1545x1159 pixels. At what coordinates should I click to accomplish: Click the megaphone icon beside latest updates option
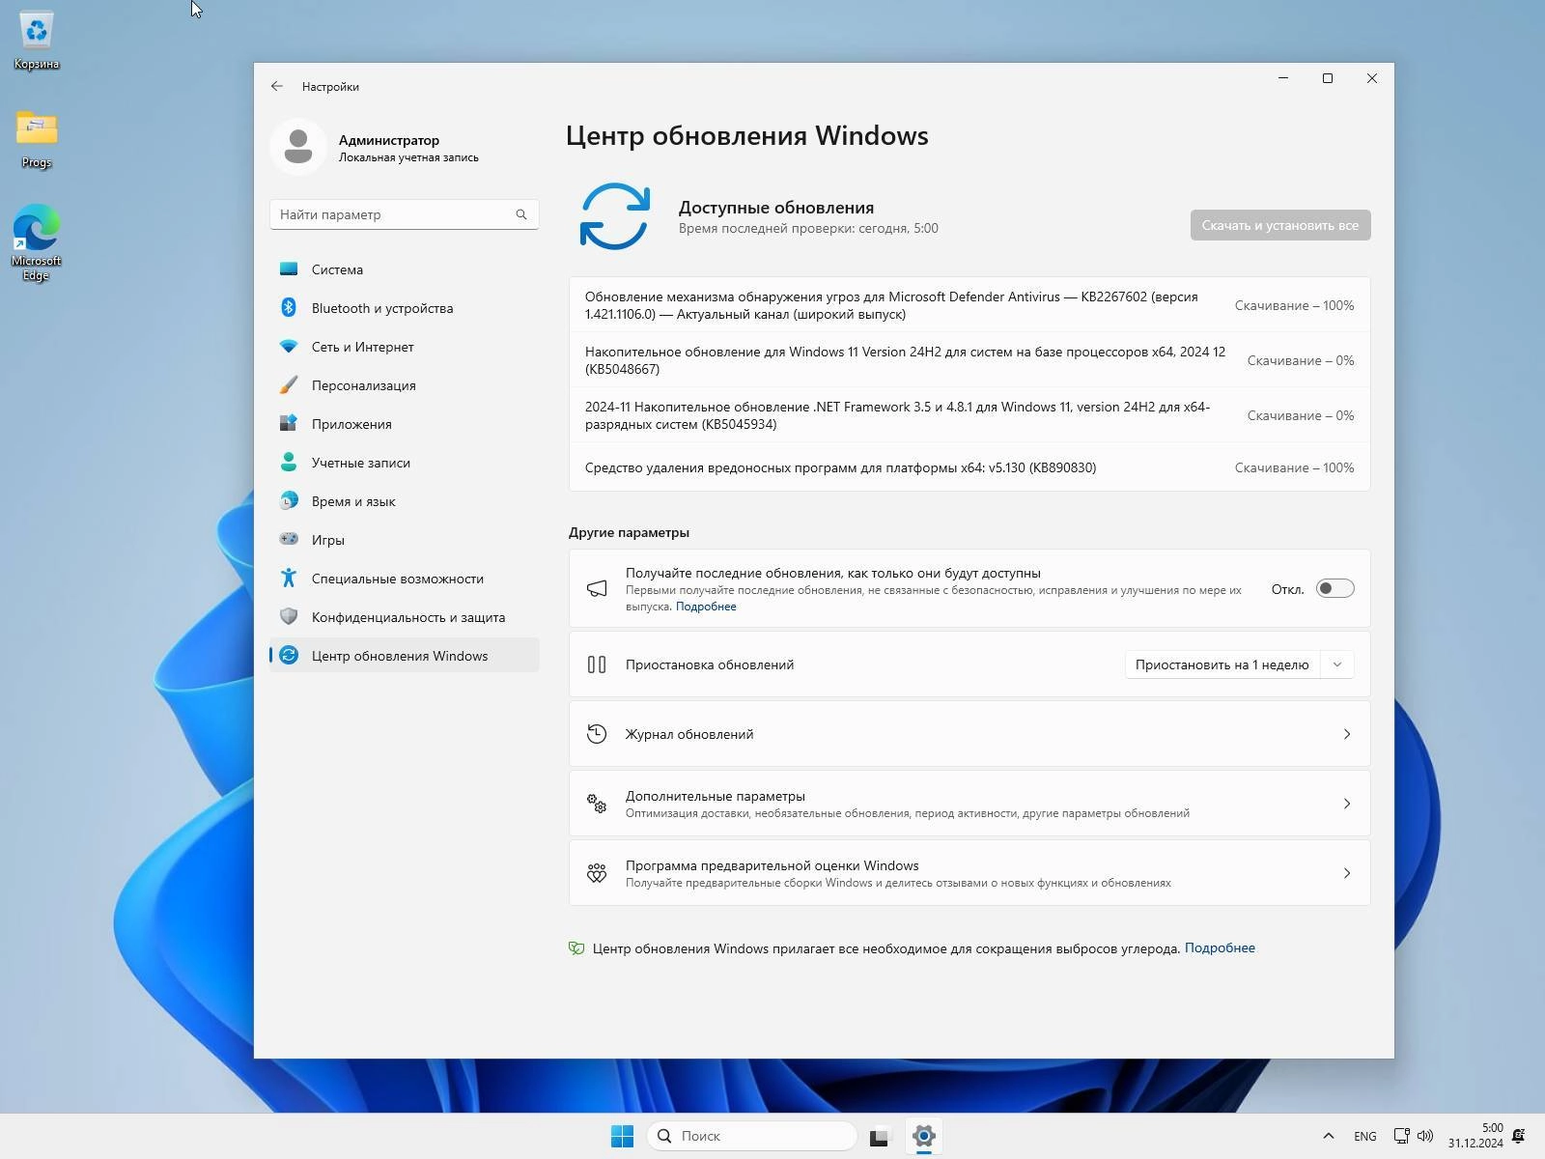597,588
